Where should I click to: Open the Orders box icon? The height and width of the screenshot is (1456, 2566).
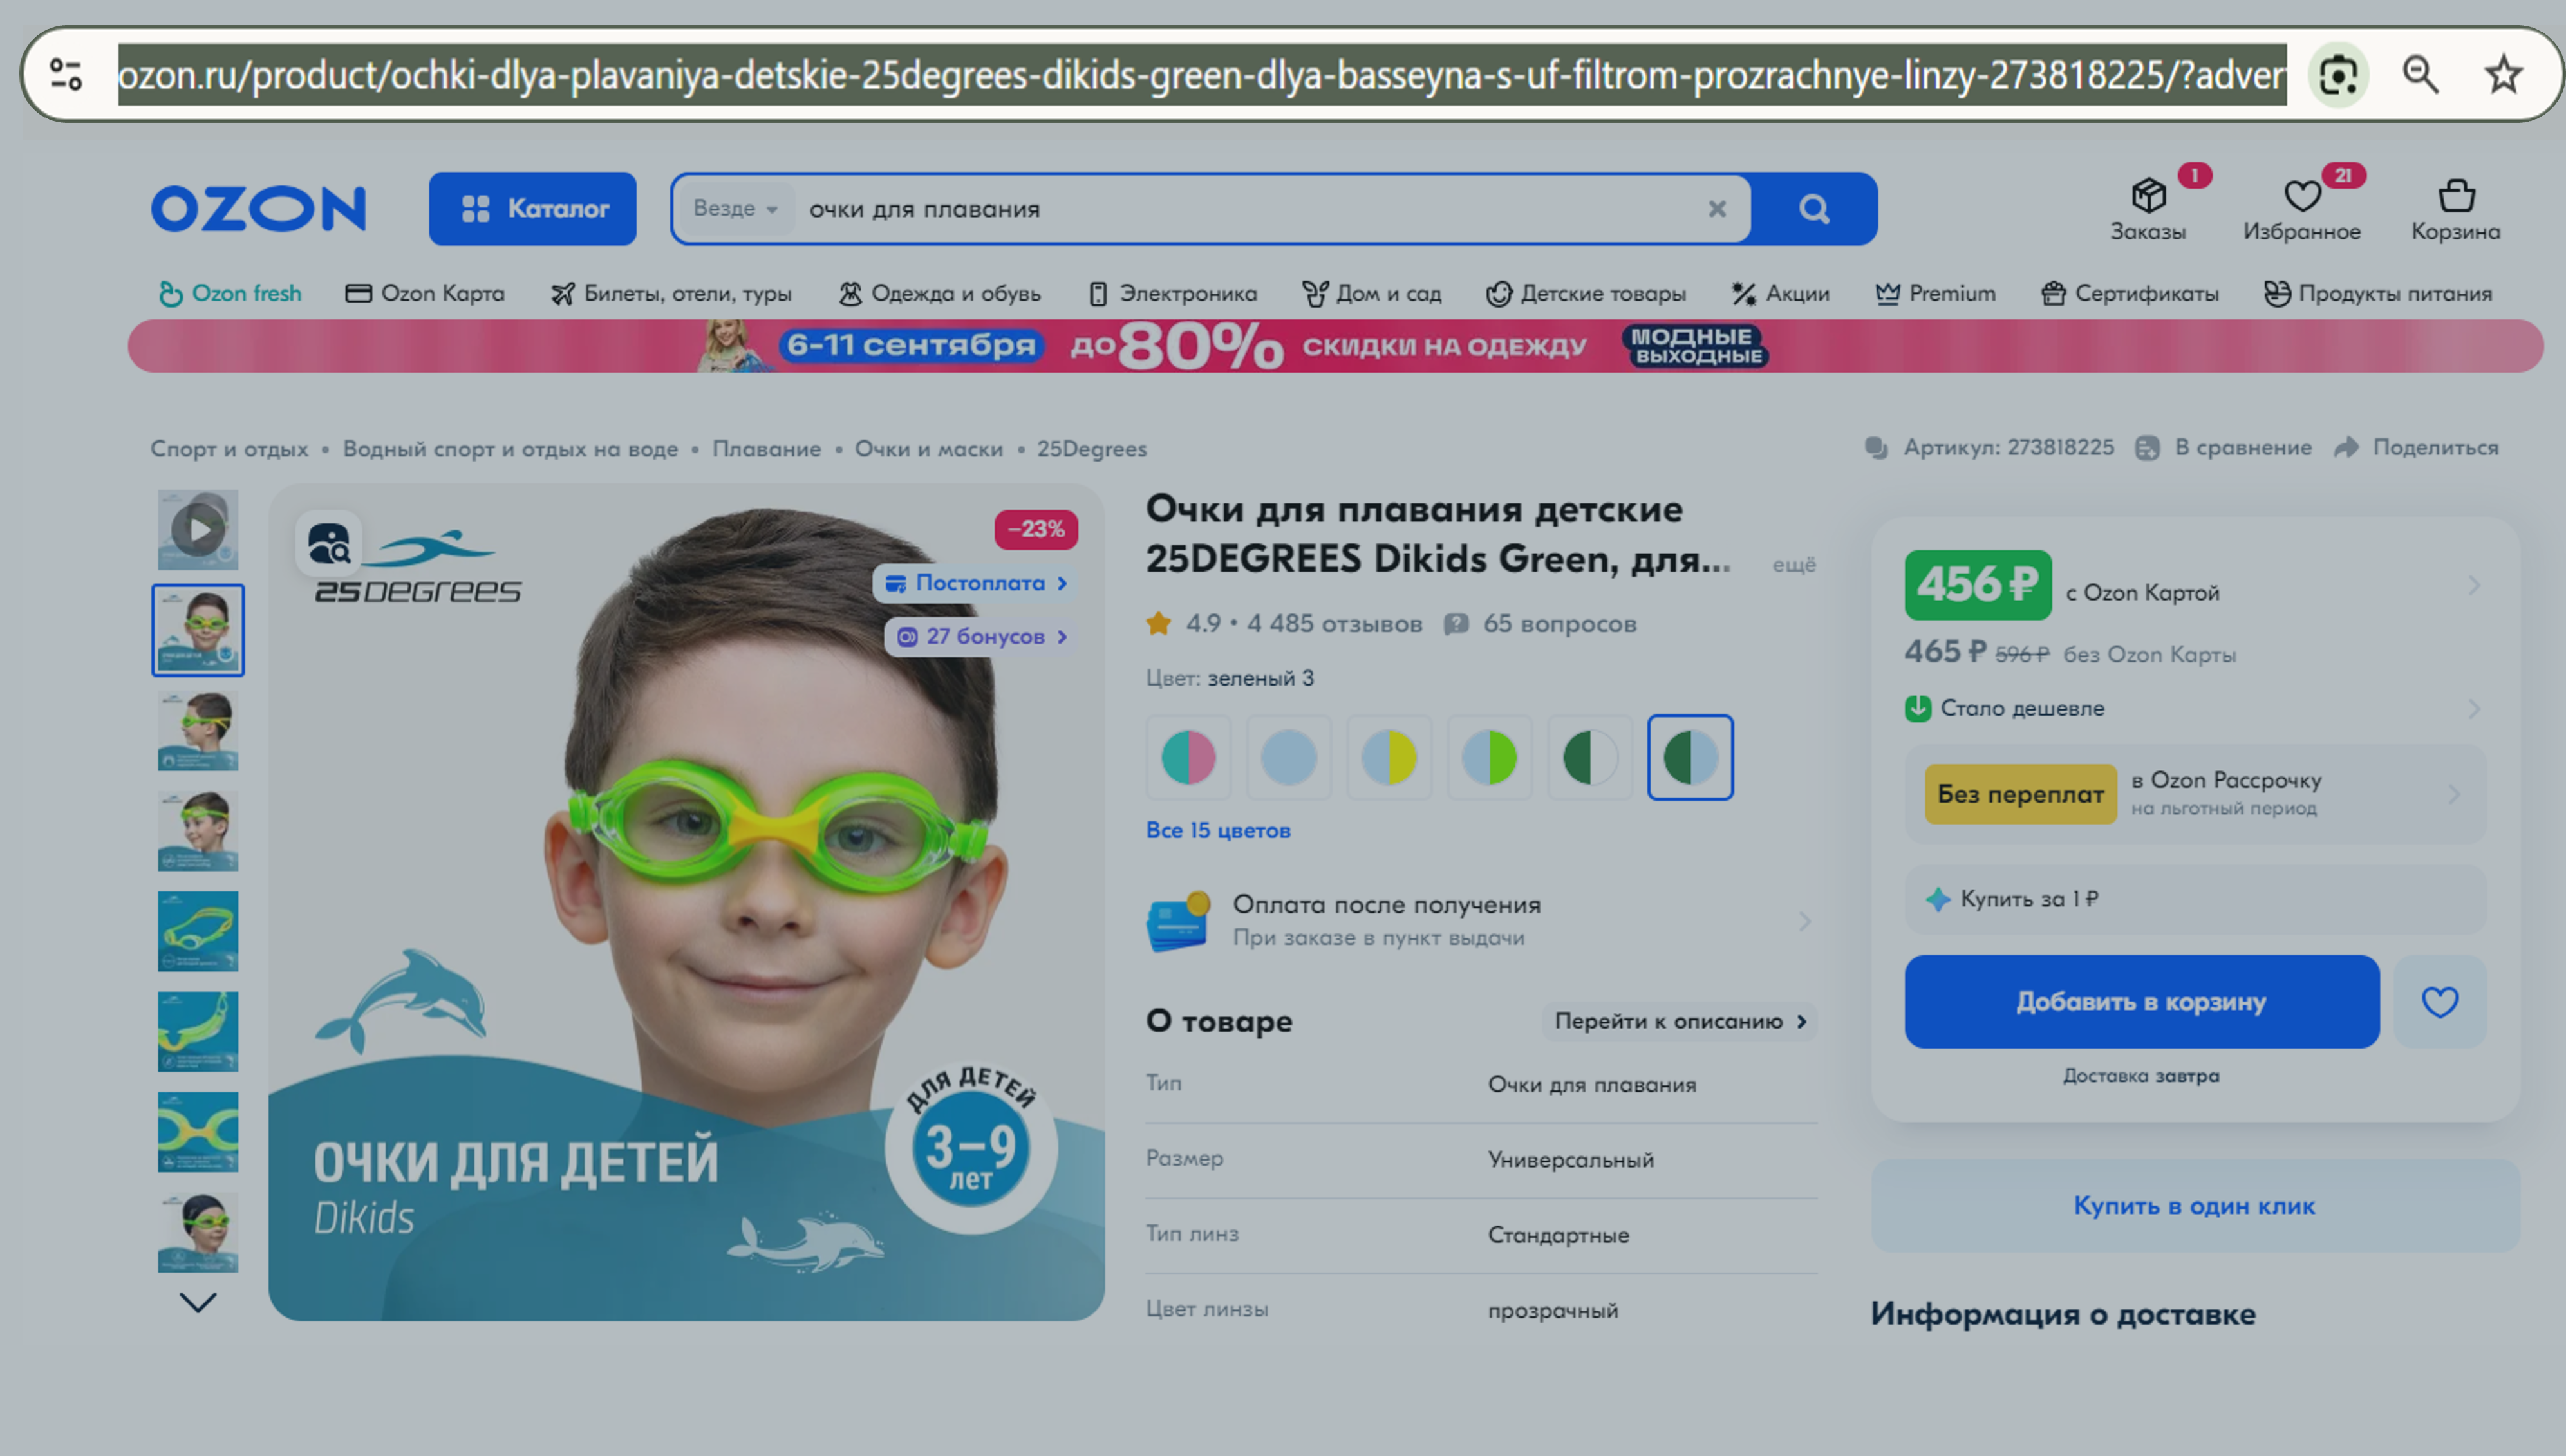point(2148,197)
